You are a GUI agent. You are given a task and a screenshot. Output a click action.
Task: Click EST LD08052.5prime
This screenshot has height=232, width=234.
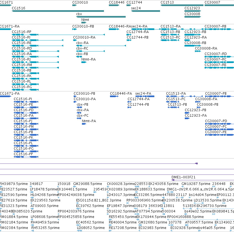91,228
